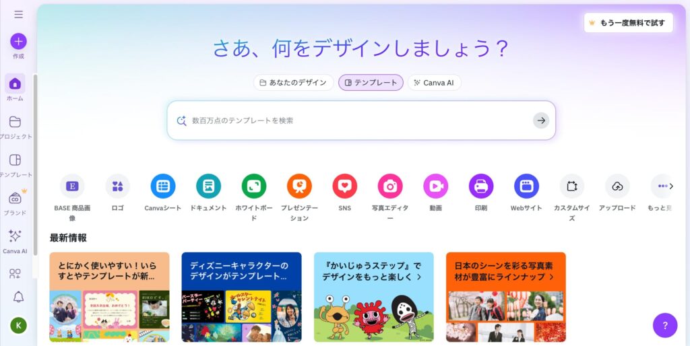This screenshot has width=690, height=346.
Task: Open the K account profile avatar menu
Action: pos(18,325)
